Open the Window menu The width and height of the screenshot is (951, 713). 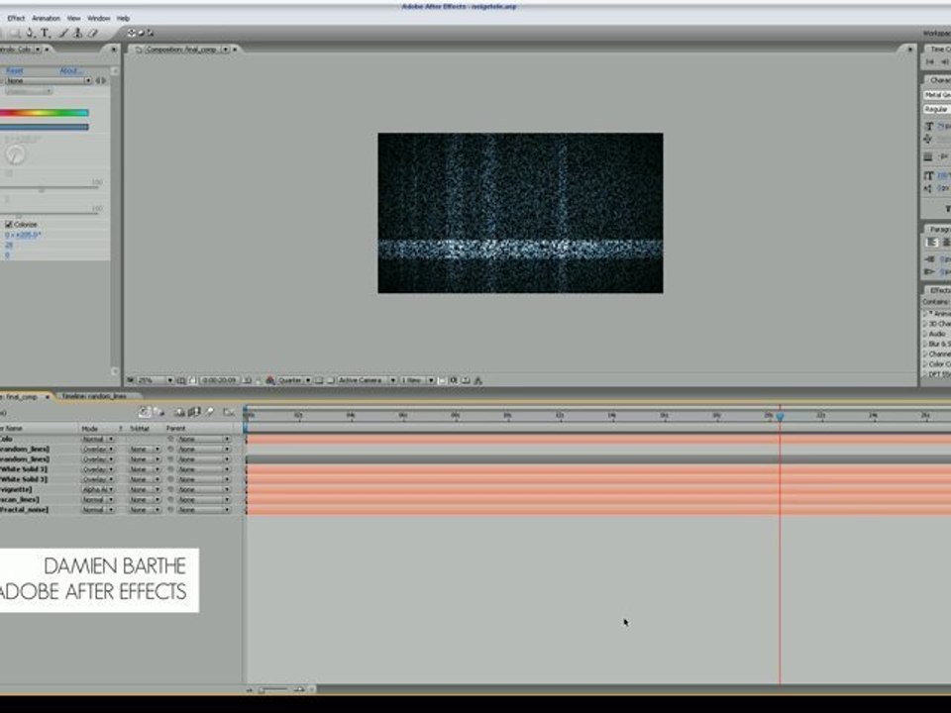(99, 18)
